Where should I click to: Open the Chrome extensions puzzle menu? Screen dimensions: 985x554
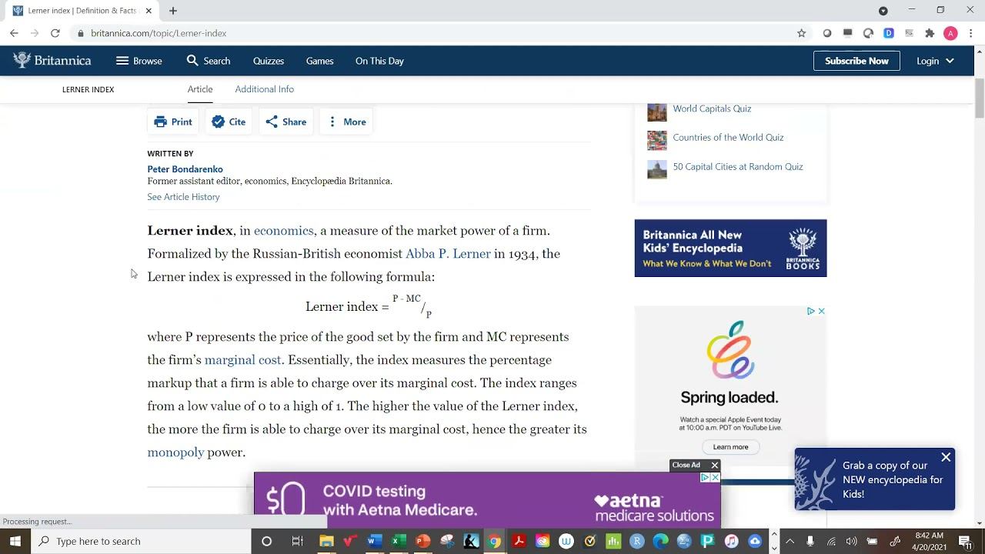pyautogui.click(x=930, y=33)
